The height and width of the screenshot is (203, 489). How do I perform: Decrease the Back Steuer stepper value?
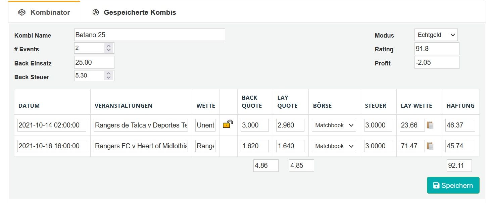(108, 78)
